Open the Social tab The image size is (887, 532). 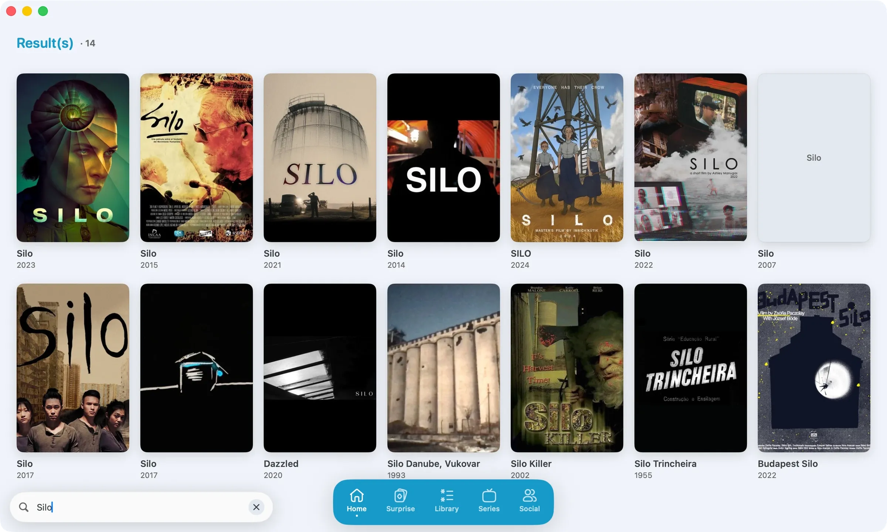coord(529,501)
